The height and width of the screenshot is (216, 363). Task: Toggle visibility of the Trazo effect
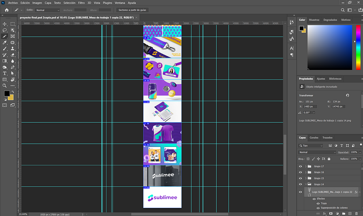[x=318, y=204]
